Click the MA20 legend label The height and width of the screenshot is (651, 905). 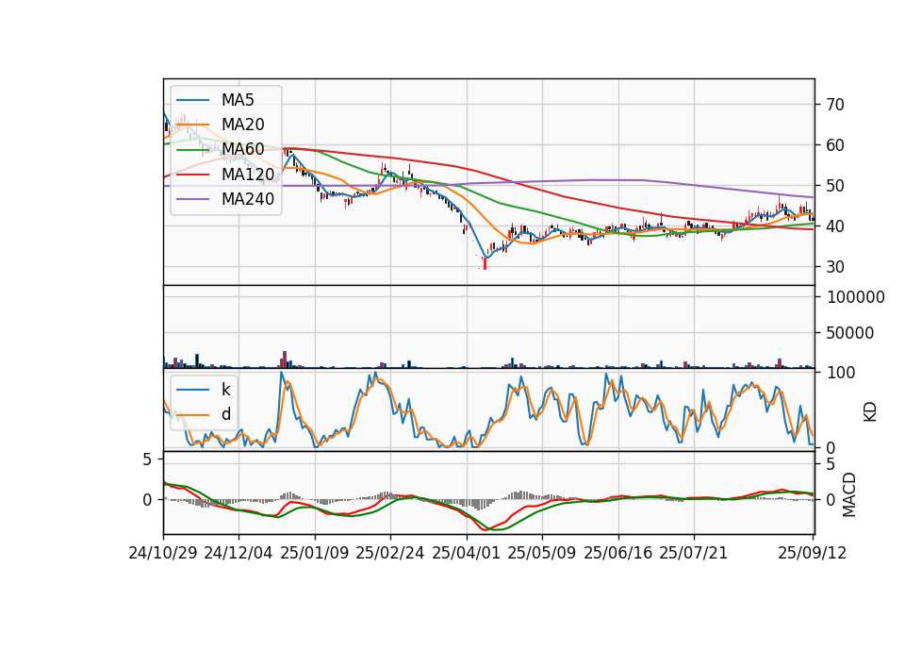(x=242, y=125)
